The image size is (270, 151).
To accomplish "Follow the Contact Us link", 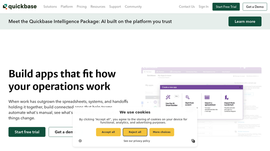I will click(187, 7).
